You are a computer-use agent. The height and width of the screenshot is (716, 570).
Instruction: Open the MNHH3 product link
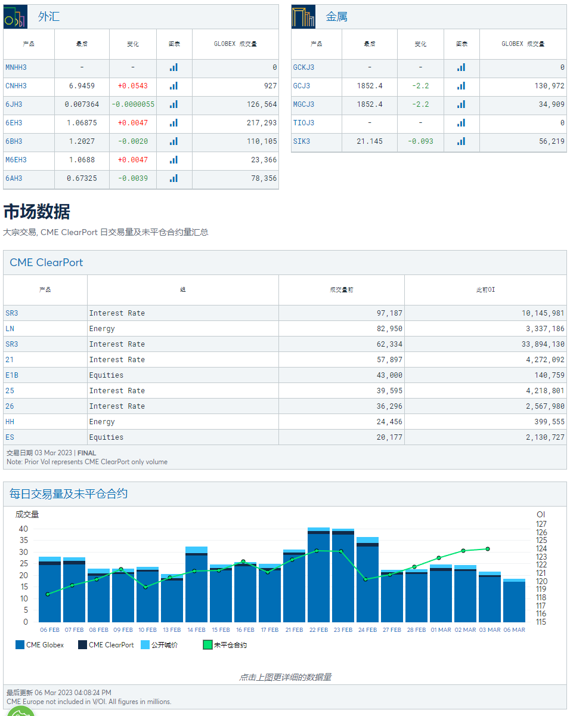click(x=16, y=67)
